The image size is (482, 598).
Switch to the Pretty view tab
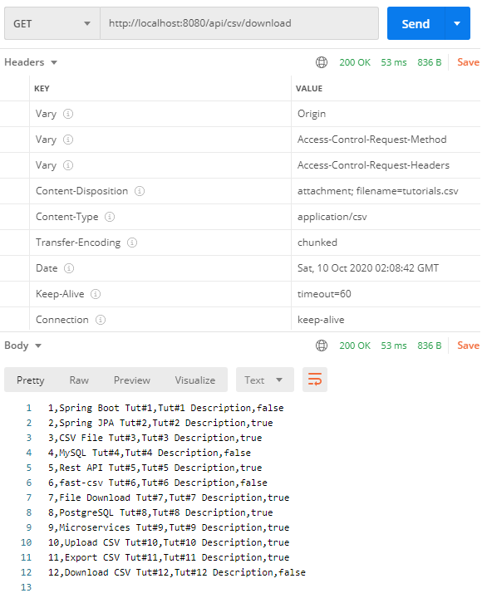(31, 380)
